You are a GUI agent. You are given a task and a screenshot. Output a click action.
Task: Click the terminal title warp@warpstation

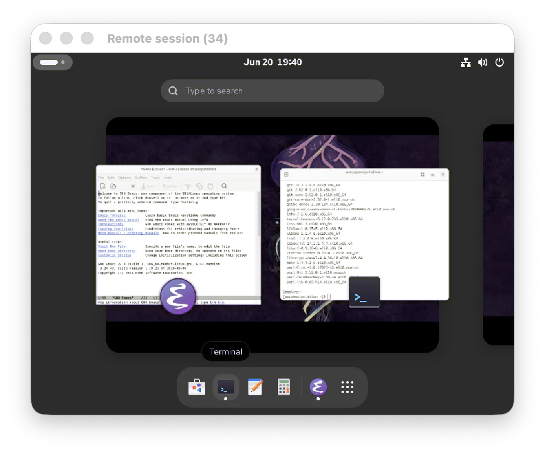(x=364, y=172)
